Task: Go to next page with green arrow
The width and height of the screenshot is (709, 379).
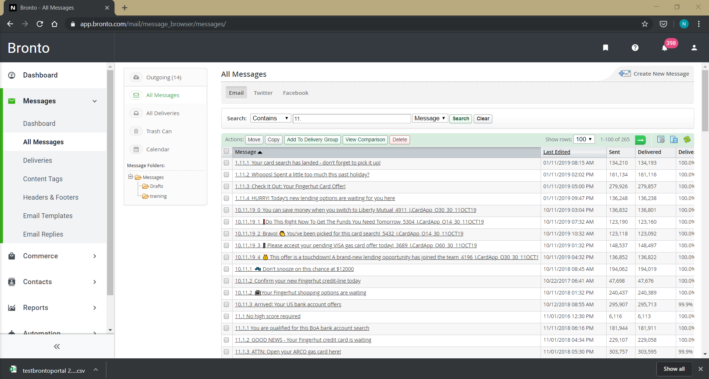Action: coord(640,140)
